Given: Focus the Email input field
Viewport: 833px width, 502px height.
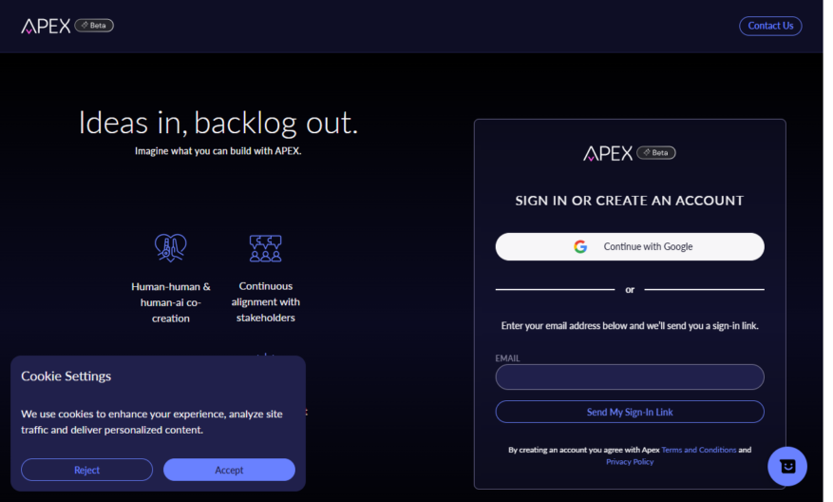Looking at the screenshot, I should [x=630, y=377].
